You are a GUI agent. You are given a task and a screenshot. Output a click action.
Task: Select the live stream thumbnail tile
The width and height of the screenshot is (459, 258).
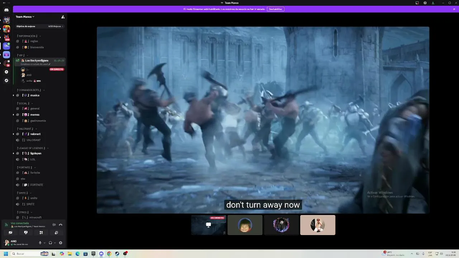(209, 225)
